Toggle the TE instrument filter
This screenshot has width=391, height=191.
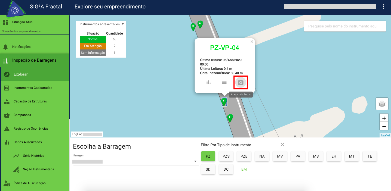[x=370, y=156]
